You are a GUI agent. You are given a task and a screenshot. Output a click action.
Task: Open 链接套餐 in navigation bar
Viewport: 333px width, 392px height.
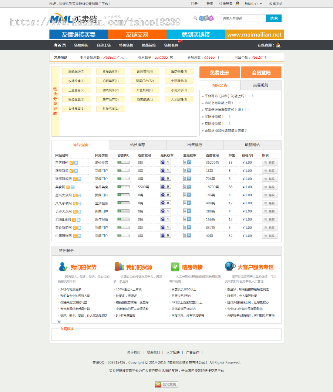click(171, 45)
